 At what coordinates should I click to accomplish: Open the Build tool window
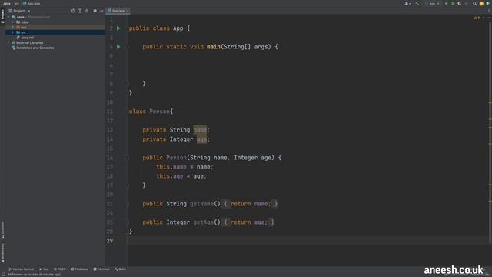pyautogui.click(x=121, y=269)
